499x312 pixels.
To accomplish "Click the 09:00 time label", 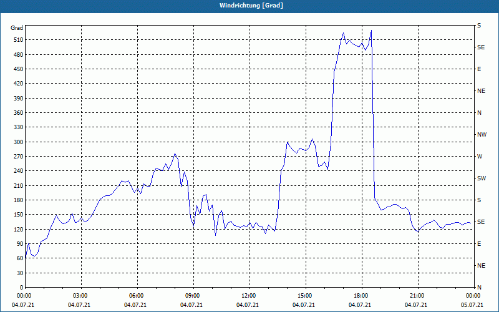I will coord(191,296).
